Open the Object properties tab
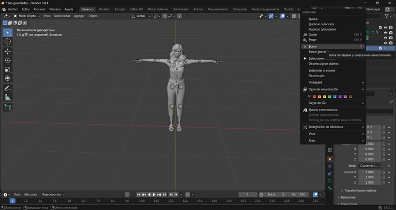This screenshot has height=210, width=396. [x=329, y=159]
